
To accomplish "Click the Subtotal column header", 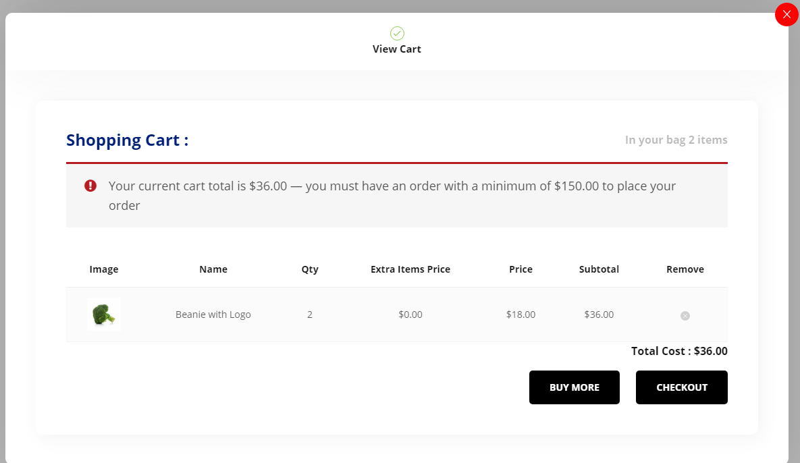I will [599, 269].
